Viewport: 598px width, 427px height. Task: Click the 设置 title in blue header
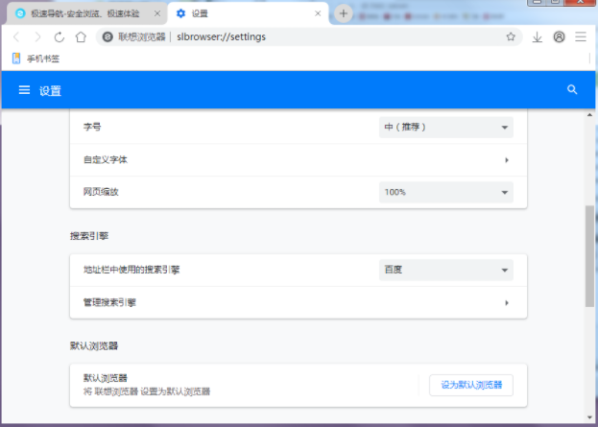click(50, 91)
